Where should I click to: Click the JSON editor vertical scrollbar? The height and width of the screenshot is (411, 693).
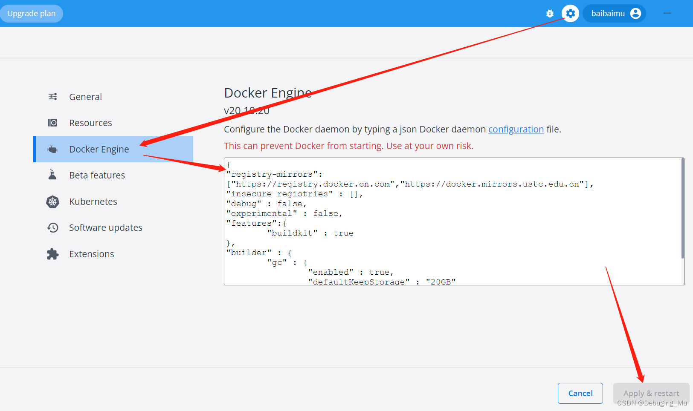coord(682,208)
